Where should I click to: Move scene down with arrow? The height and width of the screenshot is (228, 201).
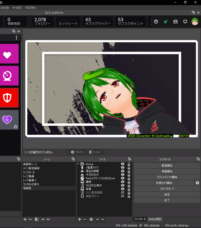(x=48, y=219)
